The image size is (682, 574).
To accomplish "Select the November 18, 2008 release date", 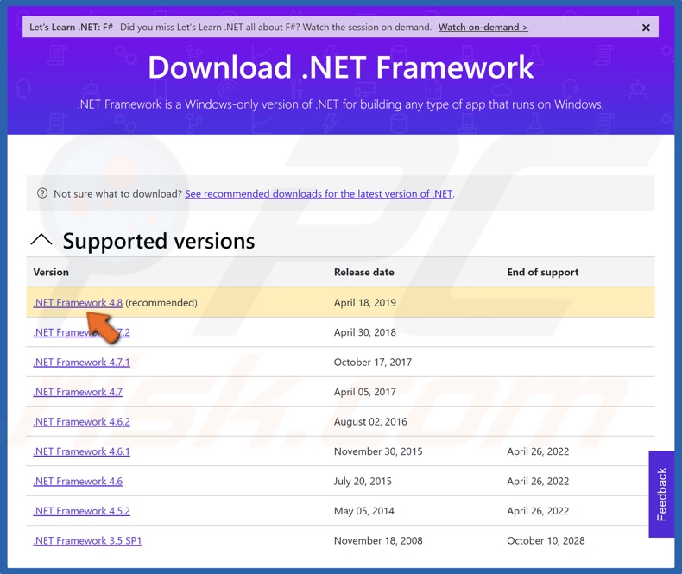I will pyautogui.click(x=378, y=540).
